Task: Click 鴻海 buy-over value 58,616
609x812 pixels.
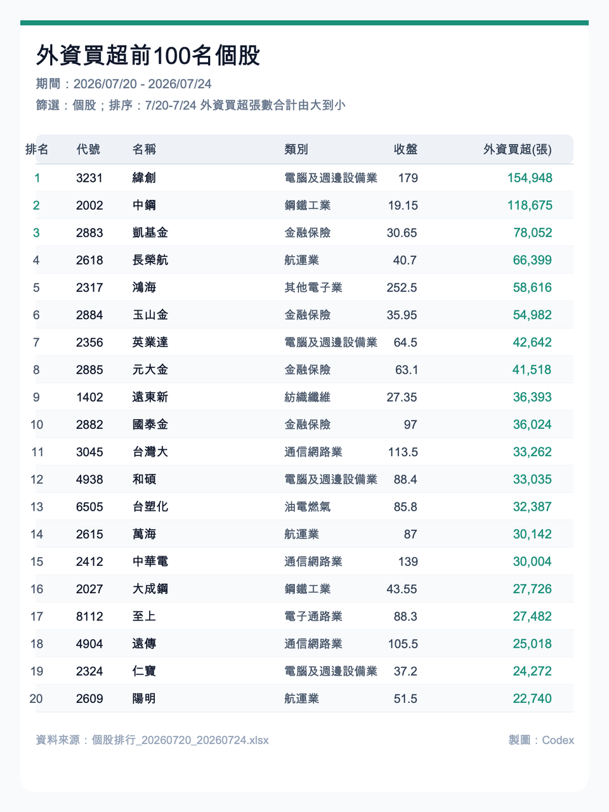Action: pyautogui.click(x=532, y=287)
